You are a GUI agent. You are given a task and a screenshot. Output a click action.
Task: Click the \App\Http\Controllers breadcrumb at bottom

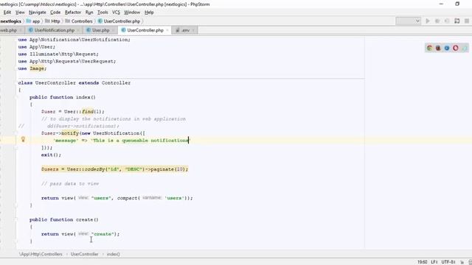click(x=41, y=254)
